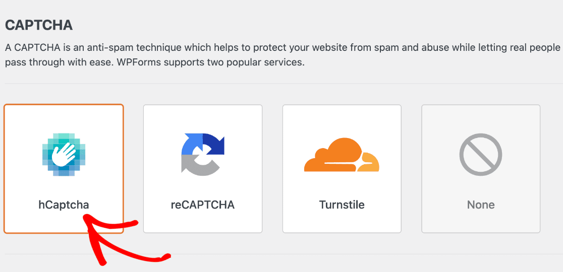Click the slash line inside None icon
Viewport: 563px width, 272px height.
coord(481,155)
